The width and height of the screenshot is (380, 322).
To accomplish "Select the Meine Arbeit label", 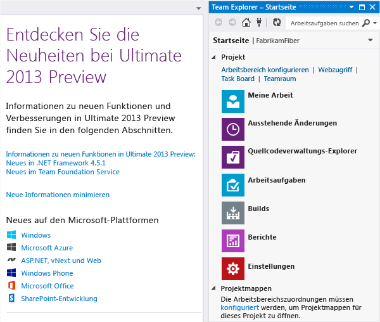I will pyautogui.click(x=270, y=95).
